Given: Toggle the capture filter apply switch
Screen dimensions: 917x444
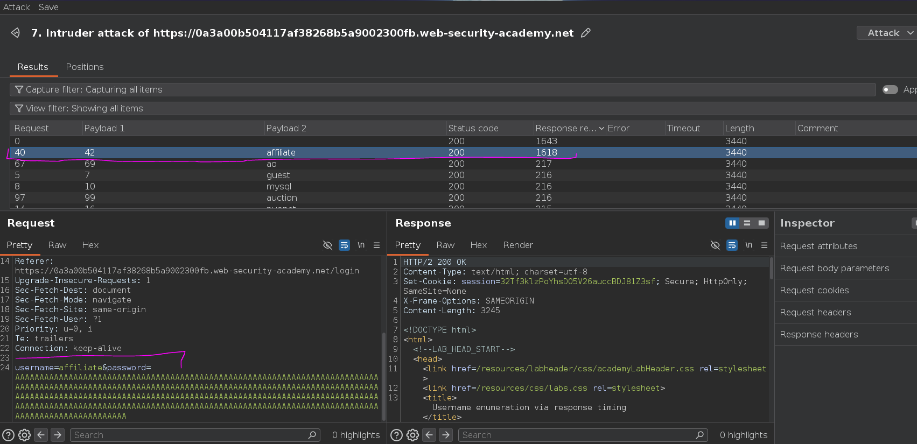Looking at the screenshot, I should point(890,89).
